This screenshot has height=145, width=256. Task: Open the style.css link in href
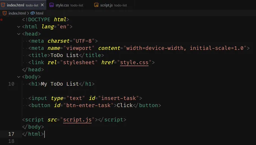(134, 63)
